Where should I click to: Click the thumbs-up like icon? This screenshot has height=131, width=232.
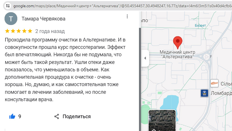tap(12, 116)
